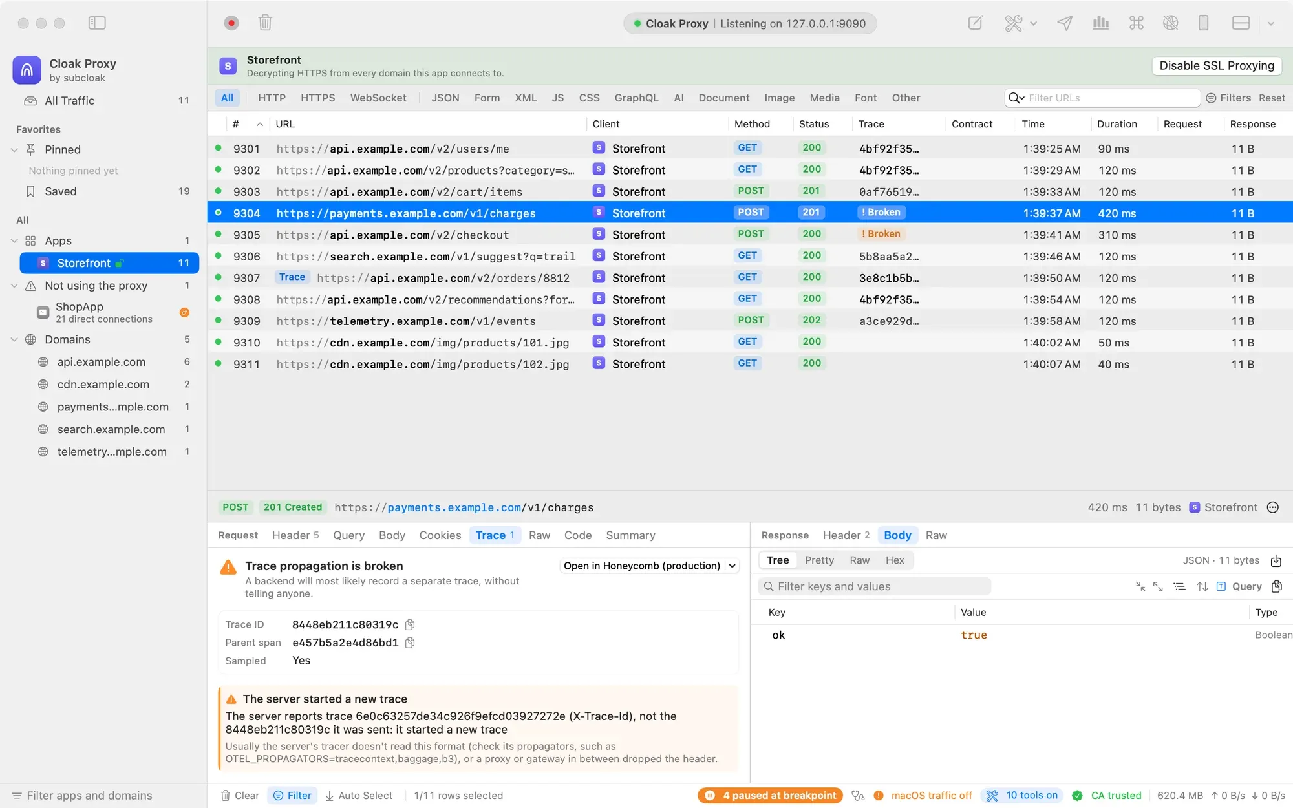Toggle the Filter button in bottom bar

coord(292,796)
